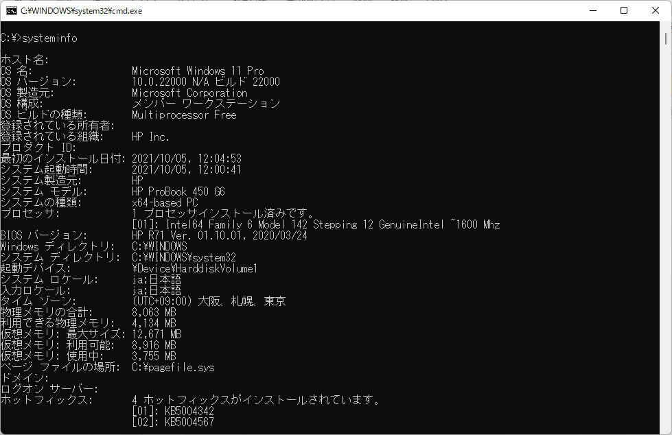
Task: Click Windows directory value C:¥WINDOWS
Action: pos(159,246)
